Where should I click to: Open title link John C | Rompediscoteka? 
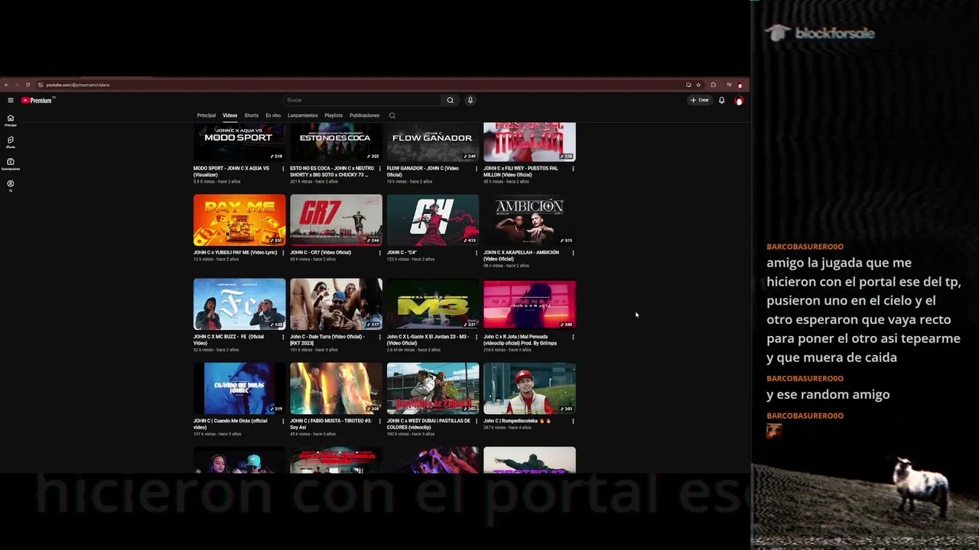tap(517, 421)
